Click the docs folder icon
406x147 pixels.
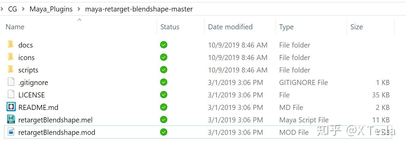click(x=11, y=45)
